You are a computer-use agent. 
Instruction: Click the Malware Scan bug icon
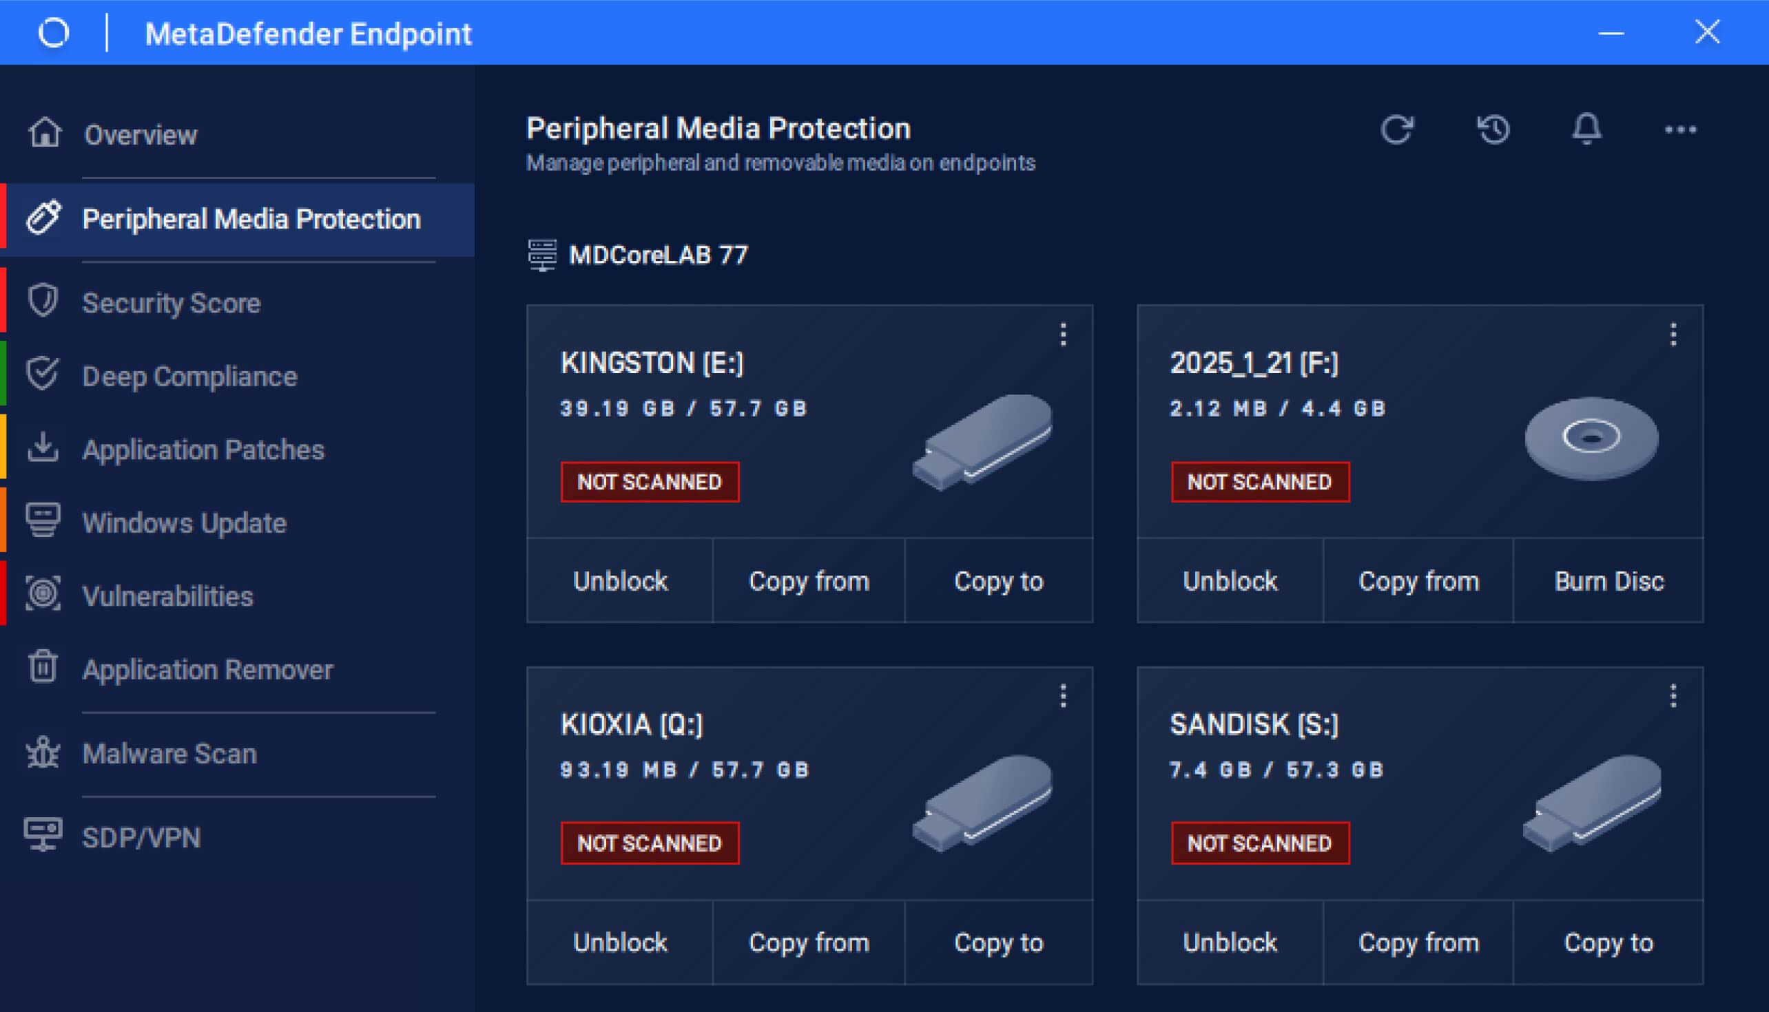43,752
